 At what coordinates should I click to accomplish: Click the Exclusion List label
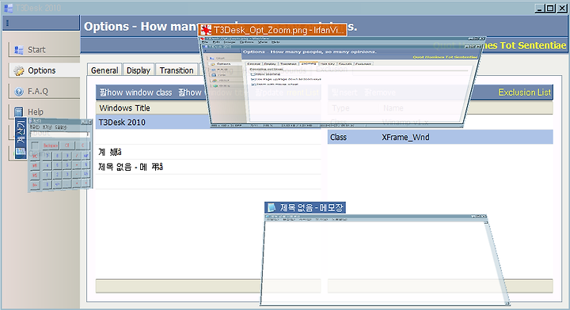coord(525,93)
